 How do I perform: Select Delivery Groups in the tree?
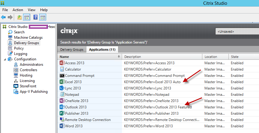tap(26, 43)
